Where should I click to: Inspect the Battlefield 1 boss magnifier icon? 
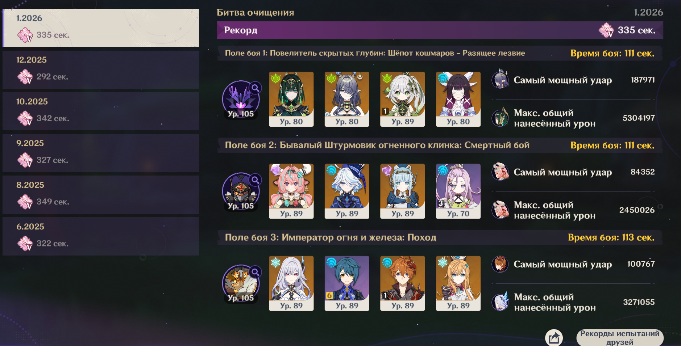[x=256, y=88]
